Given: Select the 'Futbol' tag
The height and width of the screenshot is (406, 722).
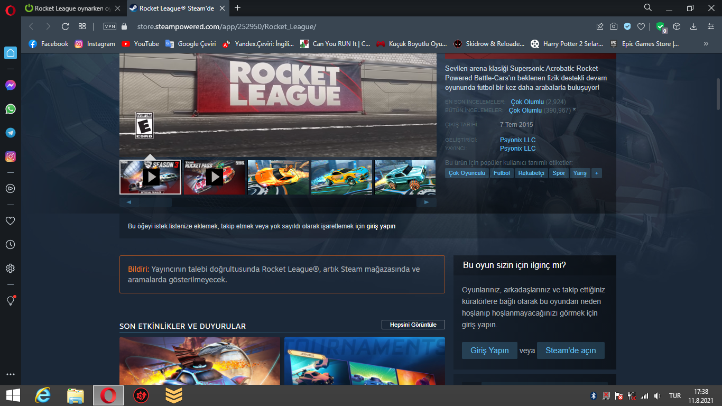Looking at the screenshot, I should click(x=502, y=173).
